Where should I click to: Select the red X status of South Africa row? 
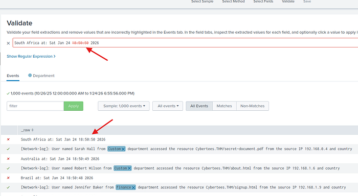(8, 139)
